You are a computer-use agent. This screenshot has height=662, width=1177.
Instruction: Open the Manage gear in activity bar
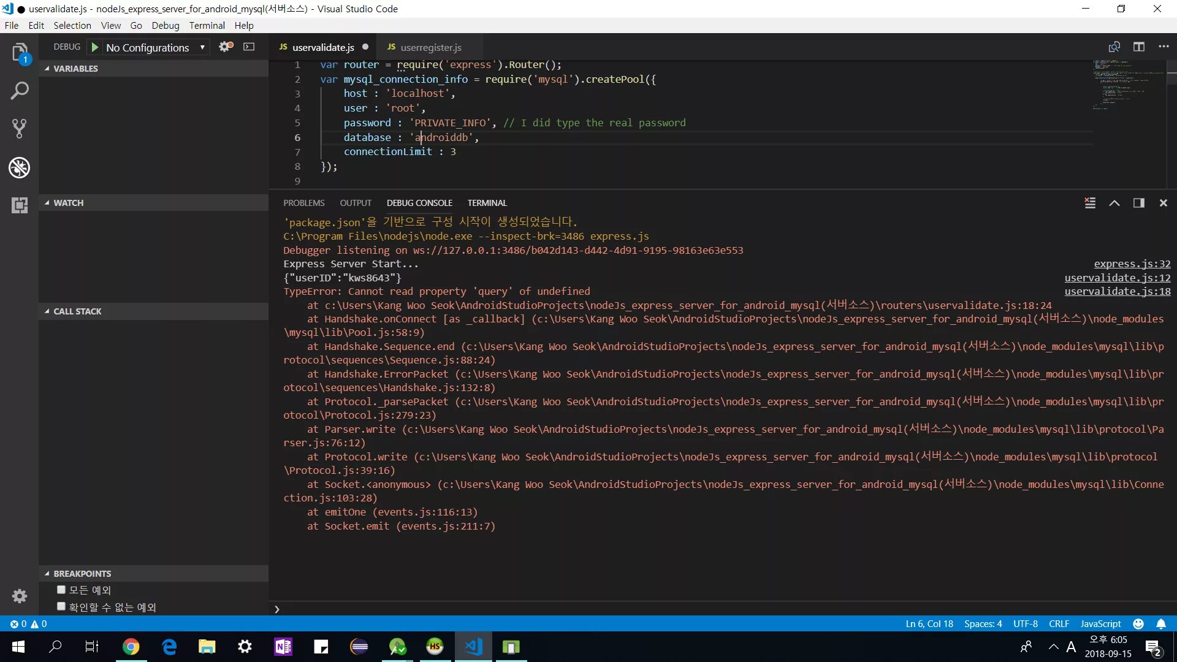tap(20, 596)
